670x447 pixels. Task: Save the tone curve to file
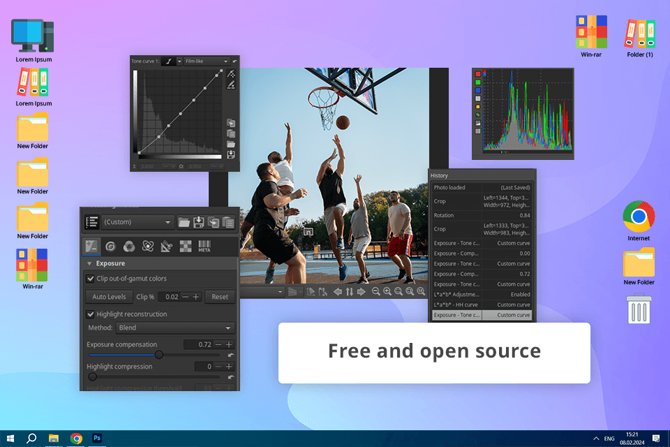tap(231, 154)
